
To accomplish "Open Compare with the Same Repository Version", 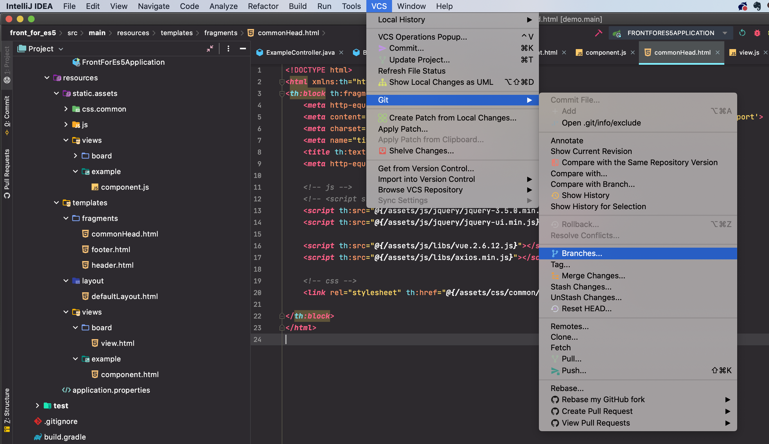I will pyautogui.click(x=638, y=162).
